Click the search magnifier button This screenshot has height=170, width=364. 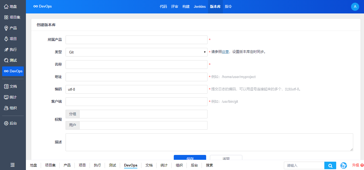click(330, 166)
